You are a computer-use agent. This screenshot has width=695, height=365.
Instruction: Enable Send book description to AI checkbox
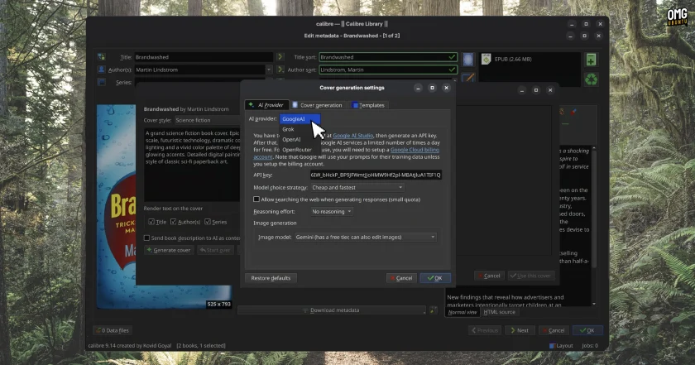(x=146, y=238)
